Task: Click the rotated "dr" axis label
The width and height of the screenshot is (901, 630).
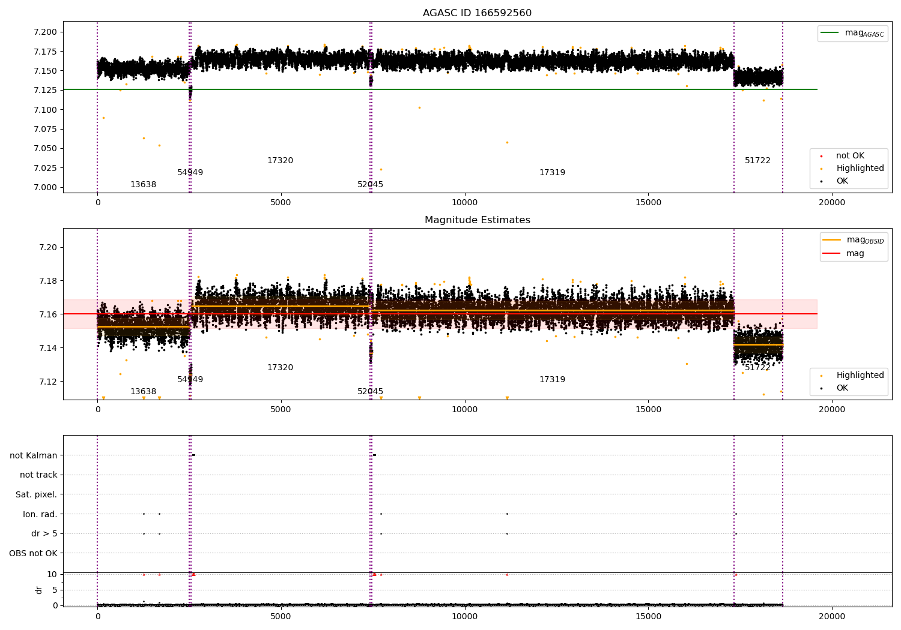Action: pyautogui.click(x=39, y=590)
